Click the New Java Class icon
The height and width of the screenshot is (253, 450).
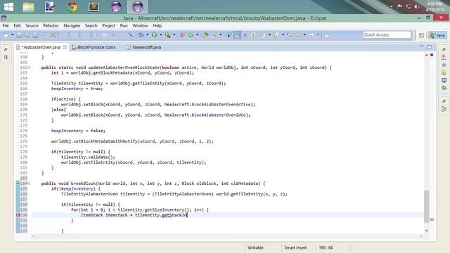191,35
